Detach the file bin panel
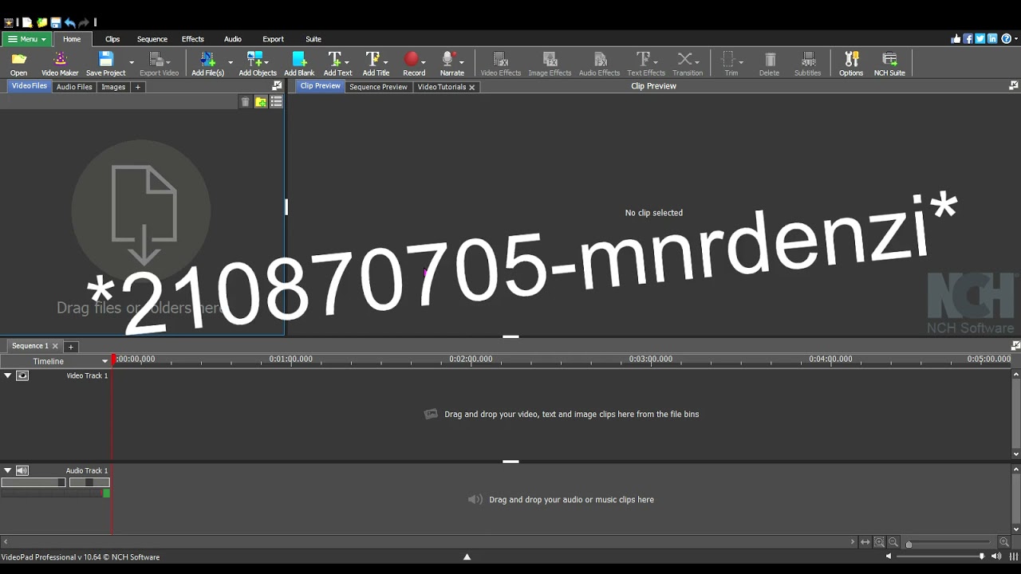Image resolution: width=1021 pixels, height=574 pixels. pyautogui.click(x=277, y=86)
